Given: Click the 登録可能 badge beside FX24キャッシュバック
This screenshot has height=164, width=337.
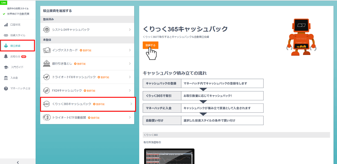Looking at the screenshot, I should 89,91.
